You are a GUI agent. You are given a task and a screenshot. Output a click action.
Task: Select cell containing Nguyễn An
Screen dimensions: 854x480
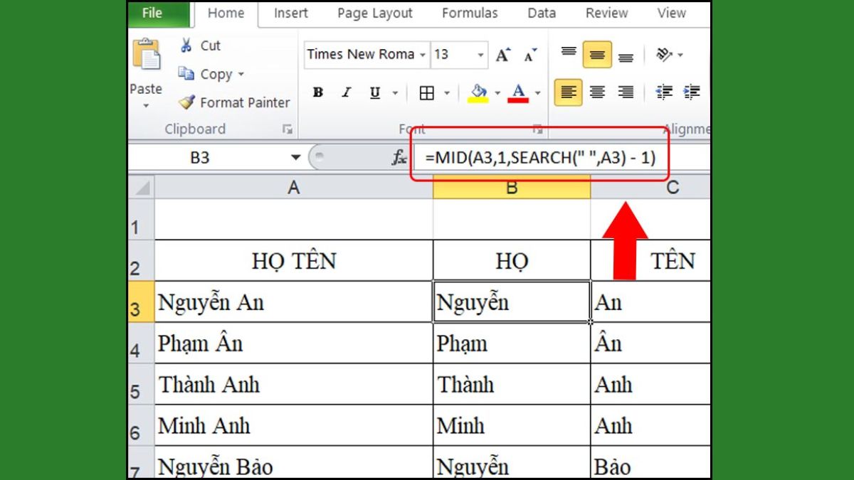[x=293, y=302]
